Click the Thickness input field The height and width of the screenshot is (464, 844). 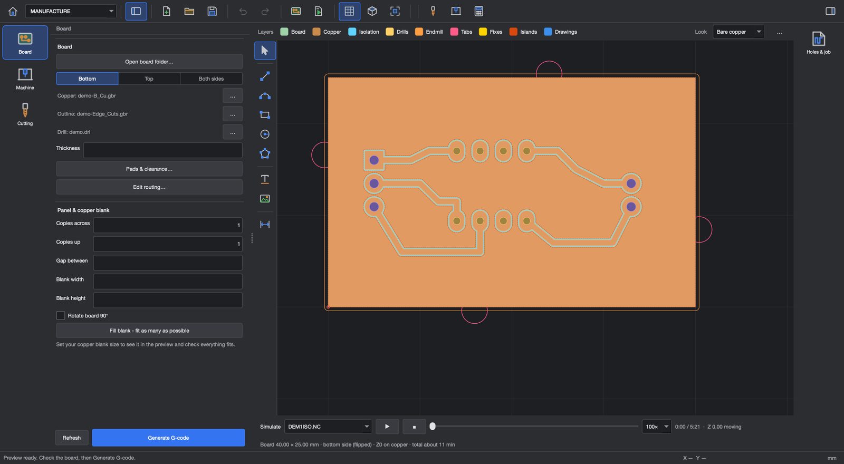tap(163, 150)
